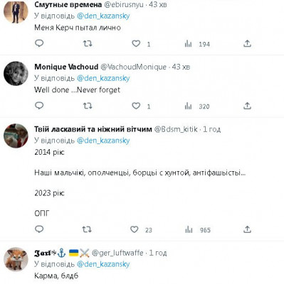Share the tweet ending with ОПГ
284x284 pixels.
[247, 229]
